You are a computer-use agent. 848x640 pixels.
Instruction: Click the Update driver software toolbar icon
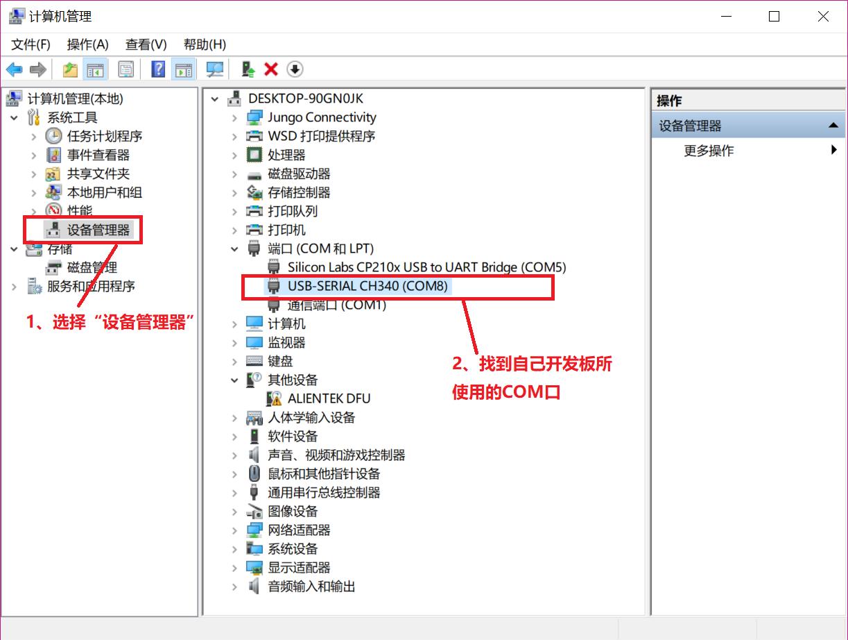[x=245, y=69]
